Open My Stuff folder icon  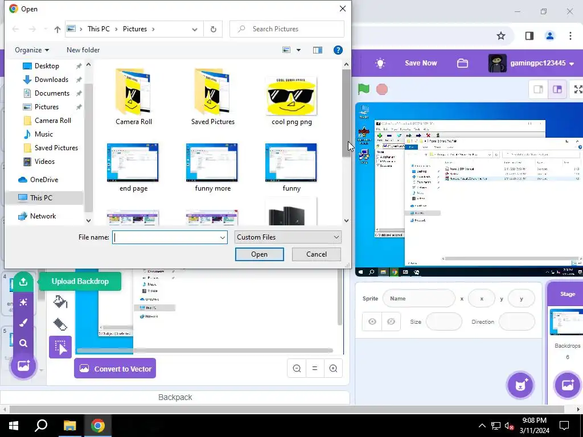(462, 63)
